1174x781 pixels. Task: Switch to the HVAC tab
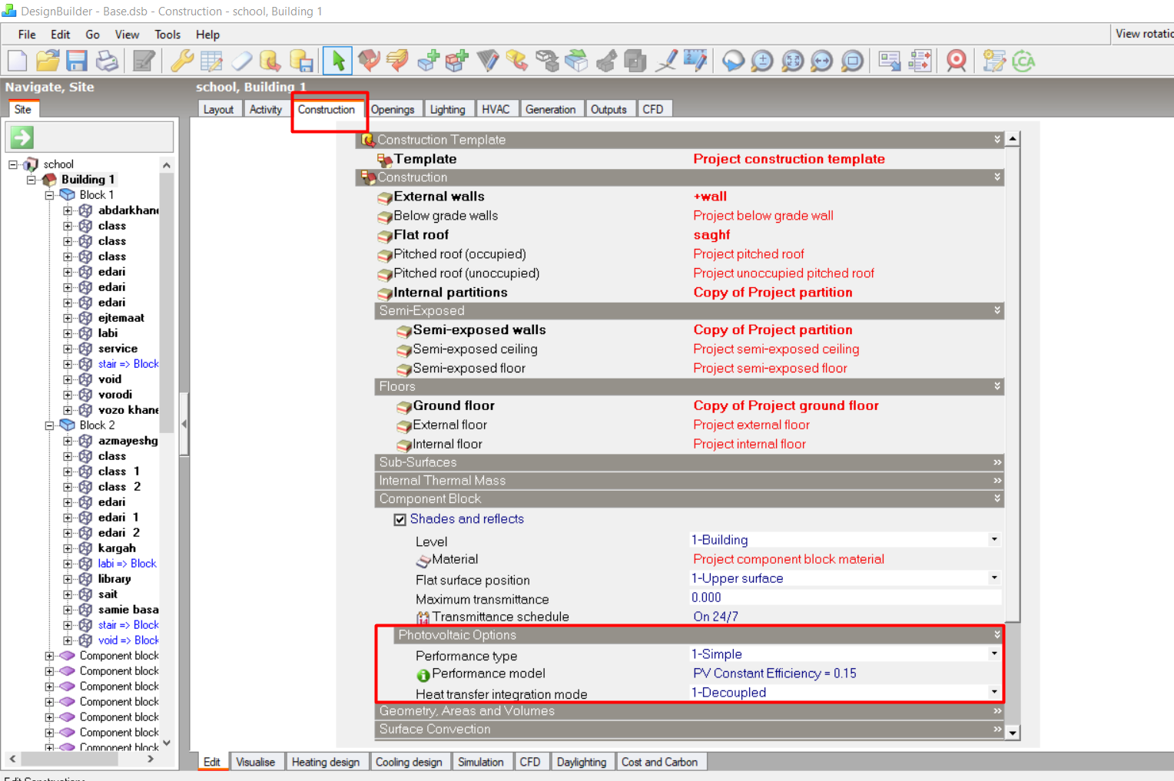(x=496, y=110)
